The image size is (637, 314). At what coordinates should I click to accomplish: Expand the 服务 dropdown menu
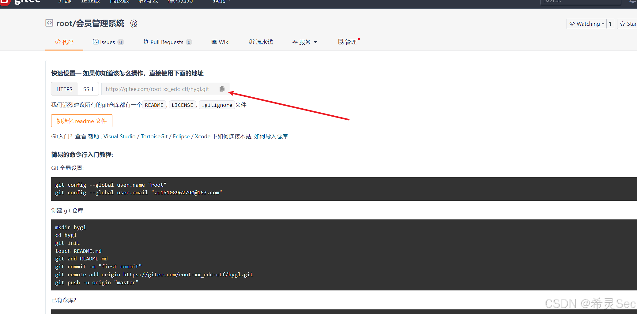(305, 42)
